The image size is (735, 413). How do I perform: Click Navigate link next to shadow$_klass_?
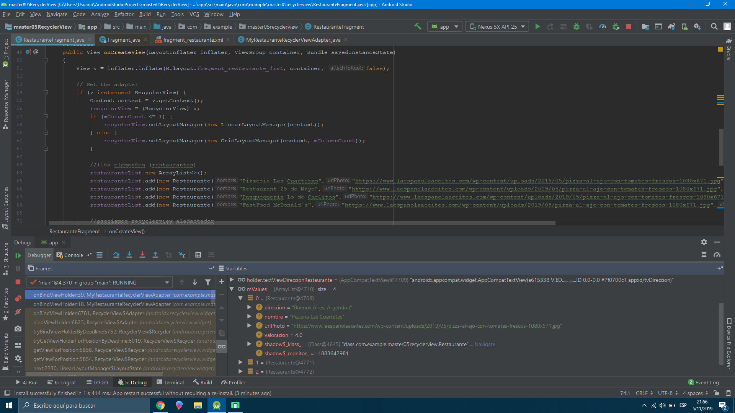pyautogui.click(x=485, y=344)
